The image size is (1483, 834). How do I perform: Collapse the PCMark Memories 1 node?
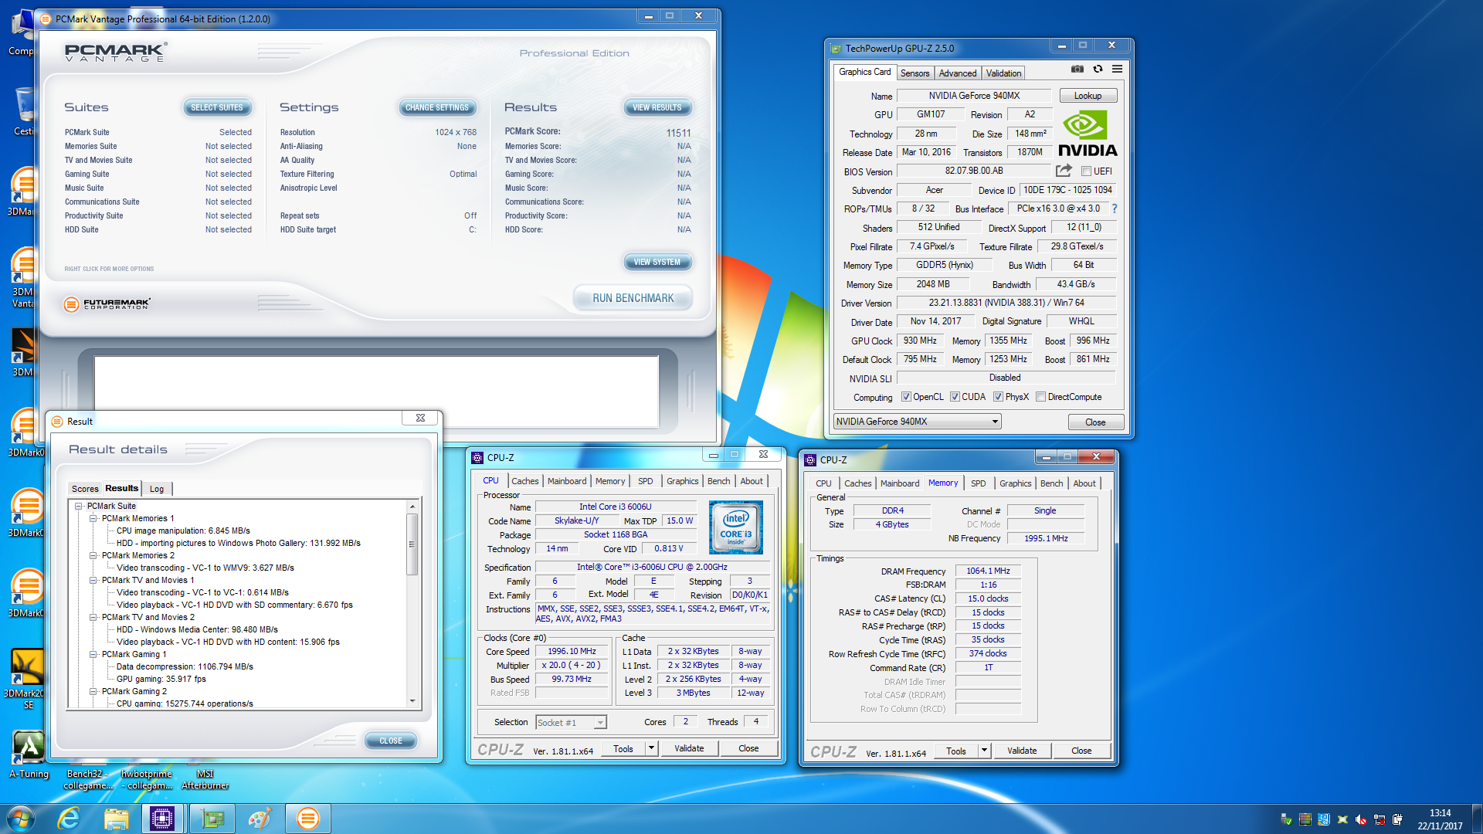click(93, 519)
